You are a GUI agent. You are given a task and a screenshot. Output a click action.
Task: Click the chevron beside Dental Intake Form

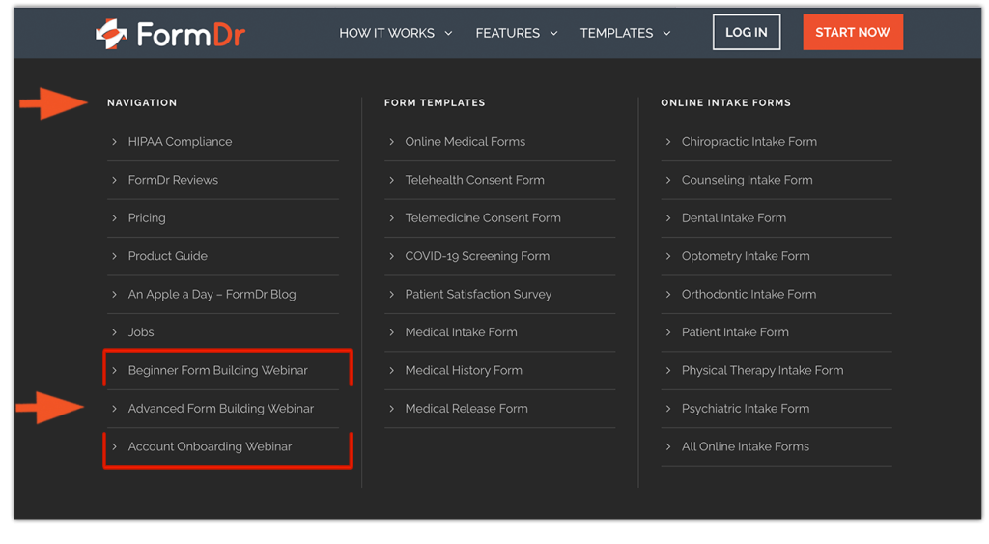click(668, 217)
